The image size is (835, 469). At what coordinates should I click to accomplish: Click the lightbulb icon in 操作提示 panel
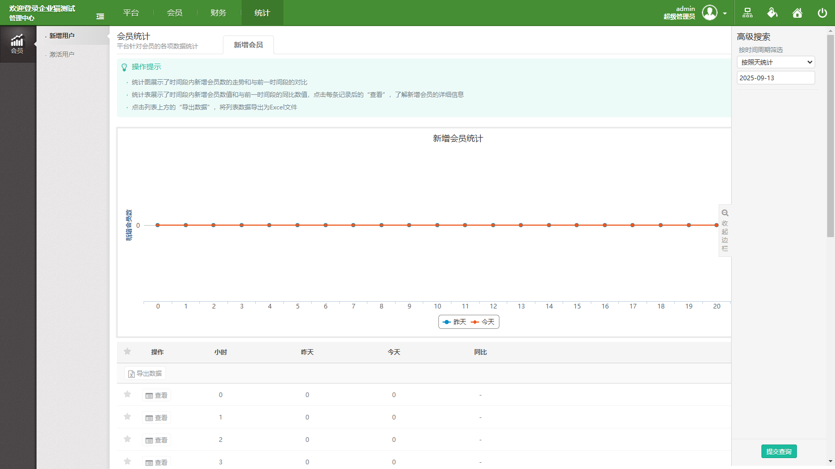click(x=125, y=67)
